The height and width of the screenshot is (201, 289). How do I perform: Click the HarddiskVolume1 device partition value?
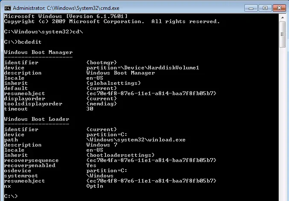[142, 68]
